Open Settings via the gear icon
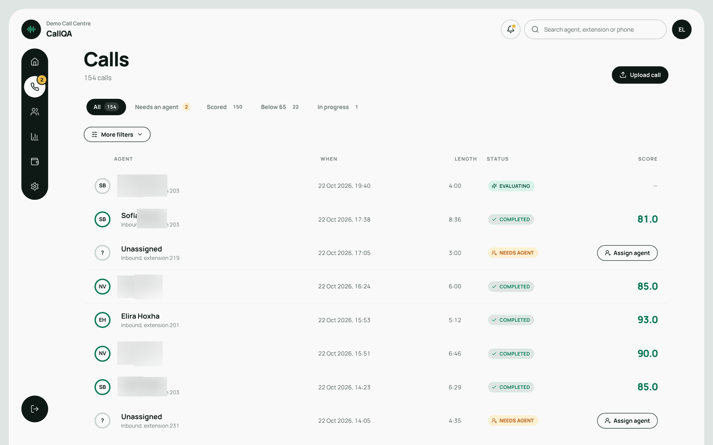The image size is (713, 445). (35, 186)
